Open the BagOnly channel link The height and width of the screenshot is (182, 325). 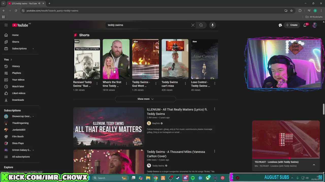point(156,123)
